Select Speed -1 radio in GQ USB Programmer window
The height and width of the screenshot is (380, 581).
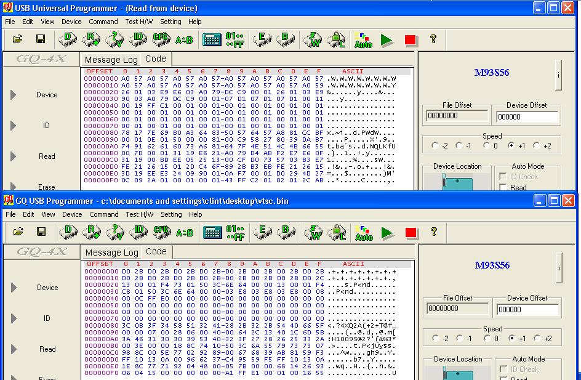coord(460,338)
